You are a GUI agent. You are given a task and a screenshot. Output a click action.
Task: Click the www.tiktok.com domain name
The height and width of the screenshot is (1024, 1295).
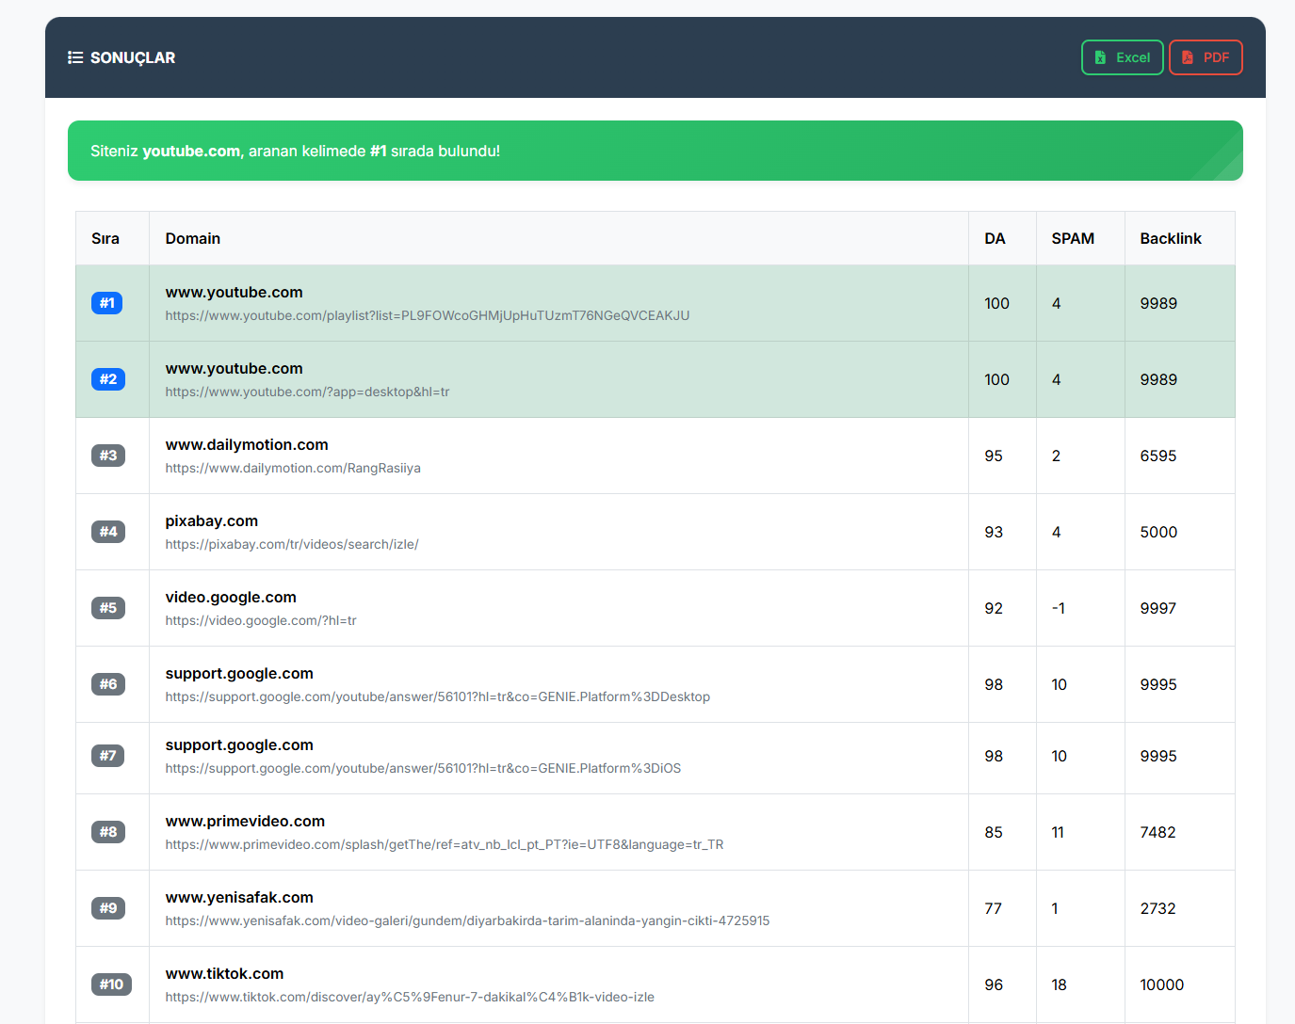coord(224,974)
